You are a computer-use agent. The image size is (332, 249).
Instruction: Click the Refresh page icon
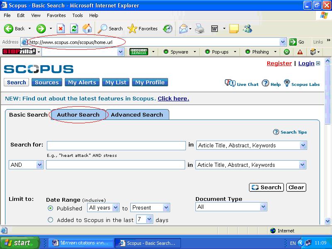tap(74, 29)
